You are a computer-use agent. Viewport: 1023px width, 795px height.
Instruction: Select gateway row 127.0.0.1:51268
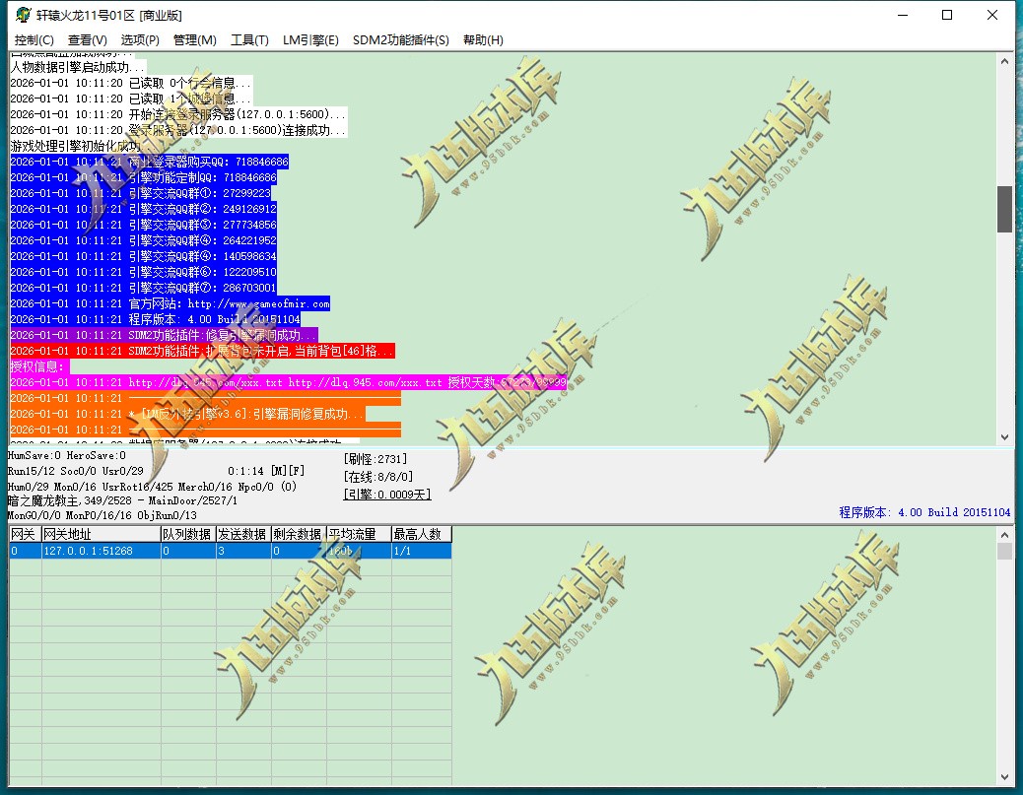tap(231, 551)
